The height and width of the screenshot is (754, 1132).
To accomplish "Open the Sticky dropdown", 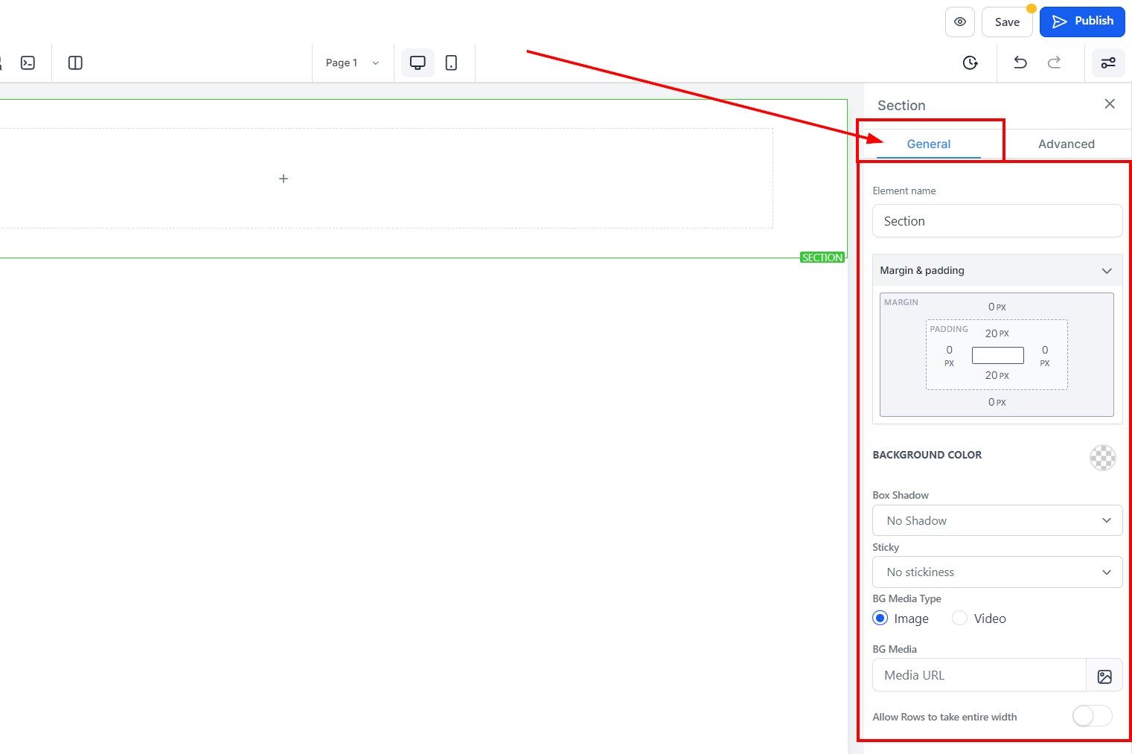I will pyautogui.click(x=997, y=572).
